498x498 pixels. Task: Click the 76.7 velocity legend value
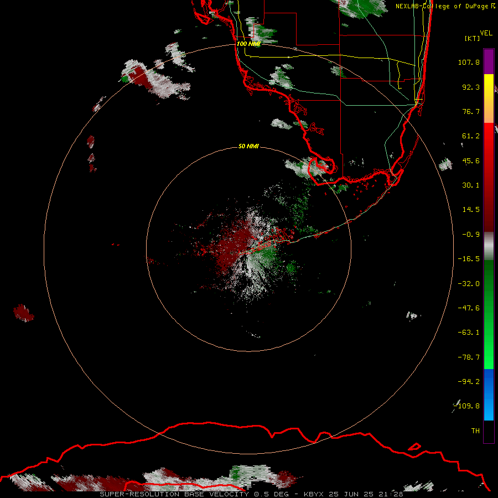pos(471,111)
